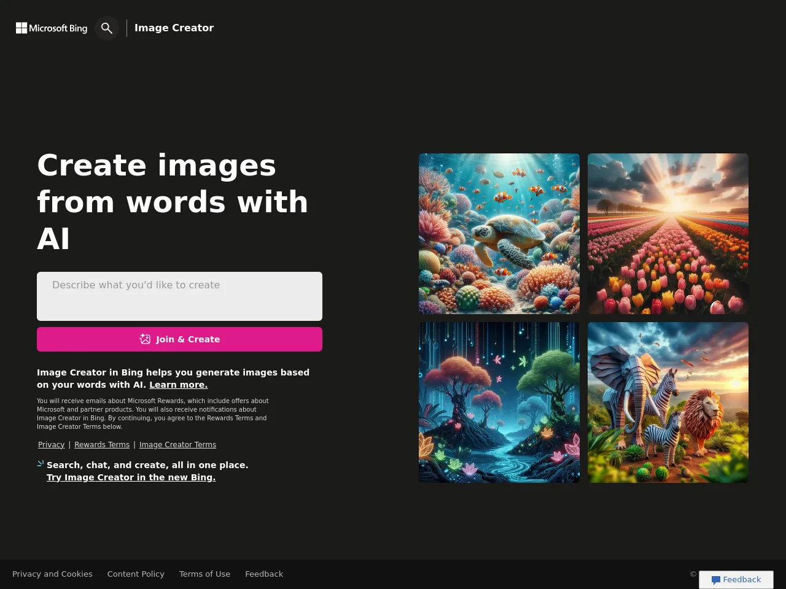786x589 pixels.
Task: Select the tulip field sunset image
Action: coord(667,234)
